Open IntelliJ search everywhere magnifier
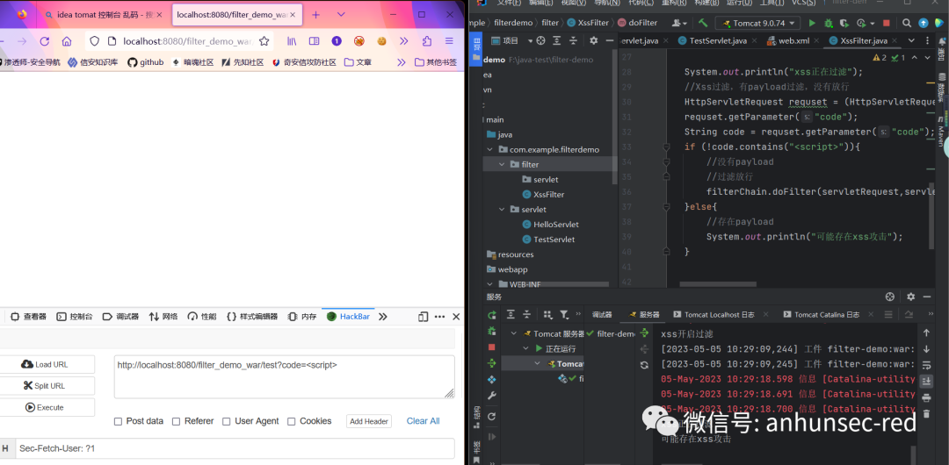 point(907,23)
